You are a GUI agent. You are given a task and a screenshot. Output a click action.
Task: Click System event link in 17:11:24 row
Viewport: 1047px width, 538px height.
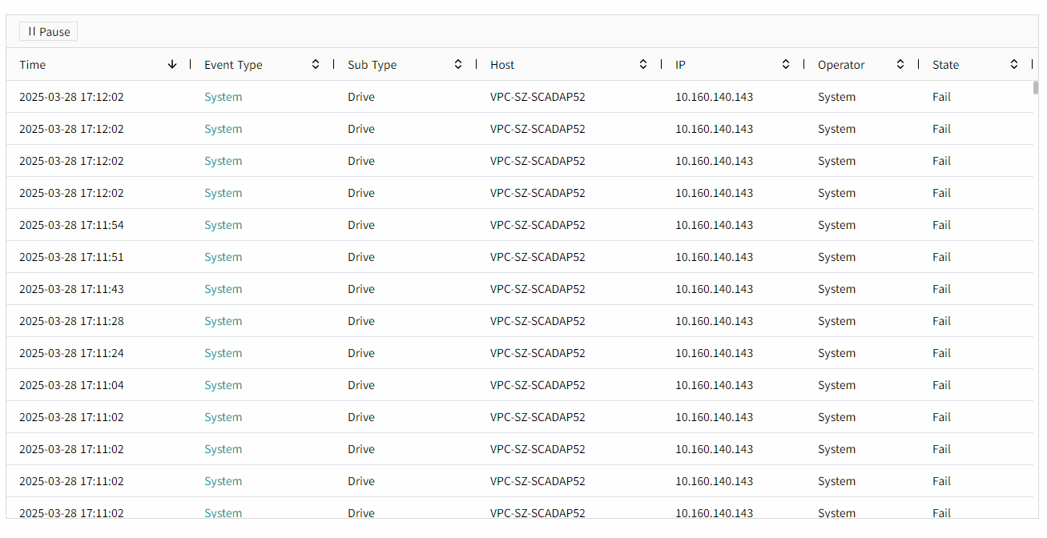click(223, 353)
